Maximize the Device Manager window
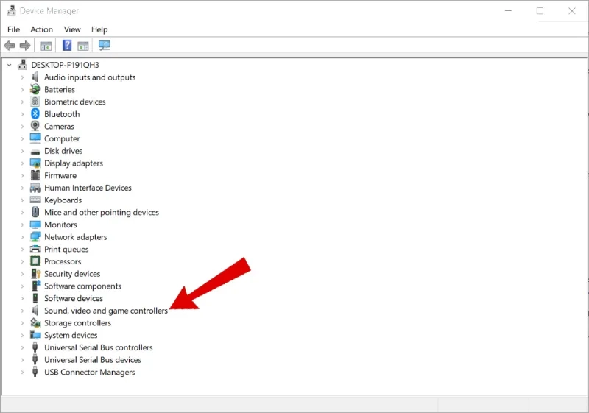589x413 pixels. coord(540,11)
